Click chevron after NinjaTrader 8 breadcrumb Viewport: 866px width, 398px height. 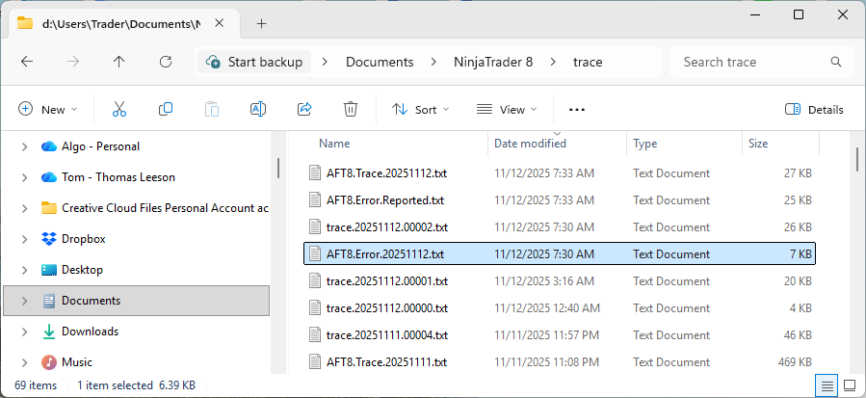[x=552, y=62]
